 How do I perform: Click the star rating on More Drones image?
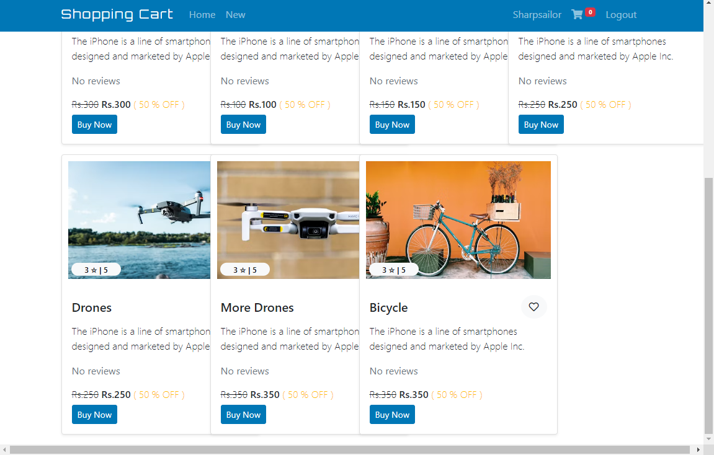244,269
